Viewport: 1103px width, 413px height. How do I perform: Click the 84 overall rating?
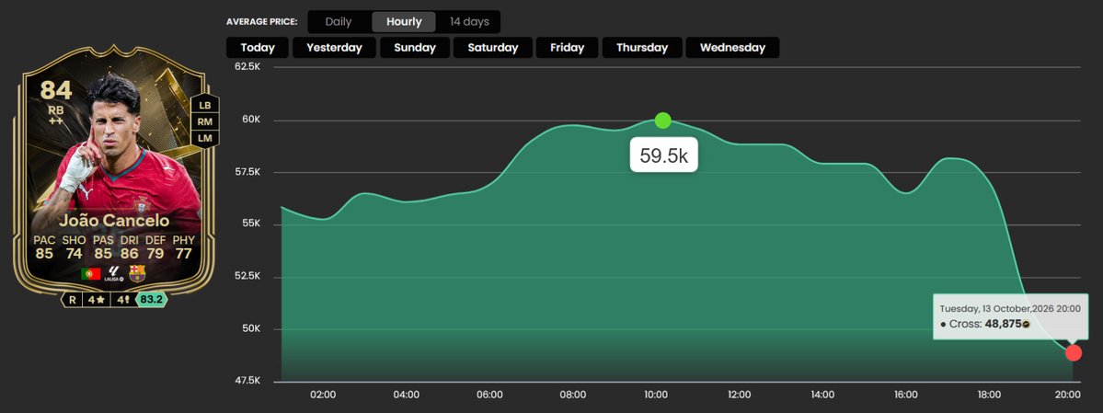click(55, 90)
